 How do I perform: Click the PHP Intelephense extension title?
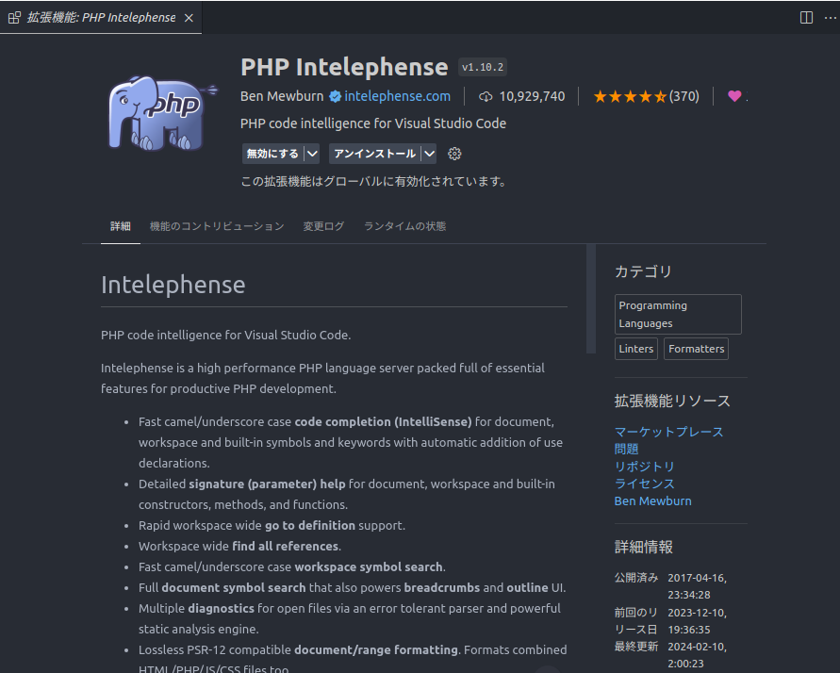(x=344, y=68)
